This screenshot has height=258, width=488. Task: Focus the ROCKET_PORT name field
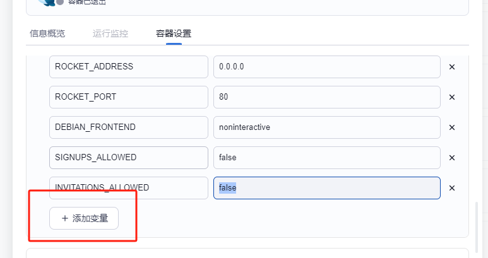point(129,97)
